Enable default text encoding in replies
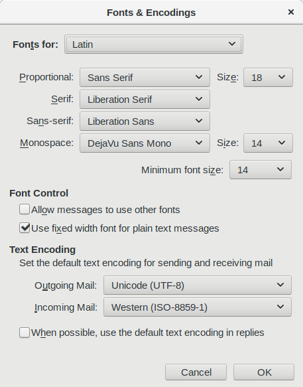The image size is (303, 387). pos(25,333)
